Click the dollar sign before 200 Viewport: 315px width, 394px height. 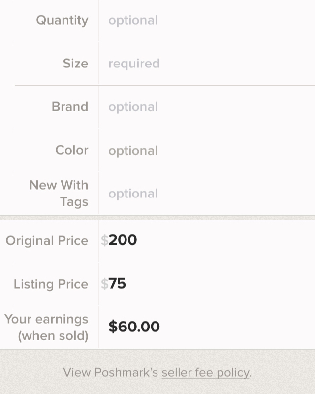[104, 240]
